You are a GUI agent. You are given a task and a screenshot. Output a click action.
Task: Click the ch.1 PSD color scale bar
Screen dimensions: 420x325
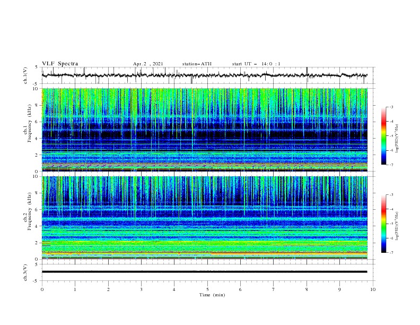(x=384, y=136)
